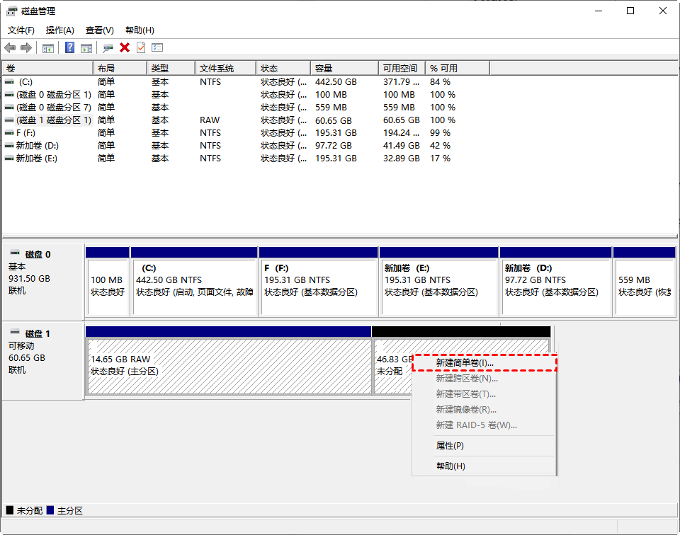
Task: Sort by the 文件系统 column header
Action: tap(217, 69)
